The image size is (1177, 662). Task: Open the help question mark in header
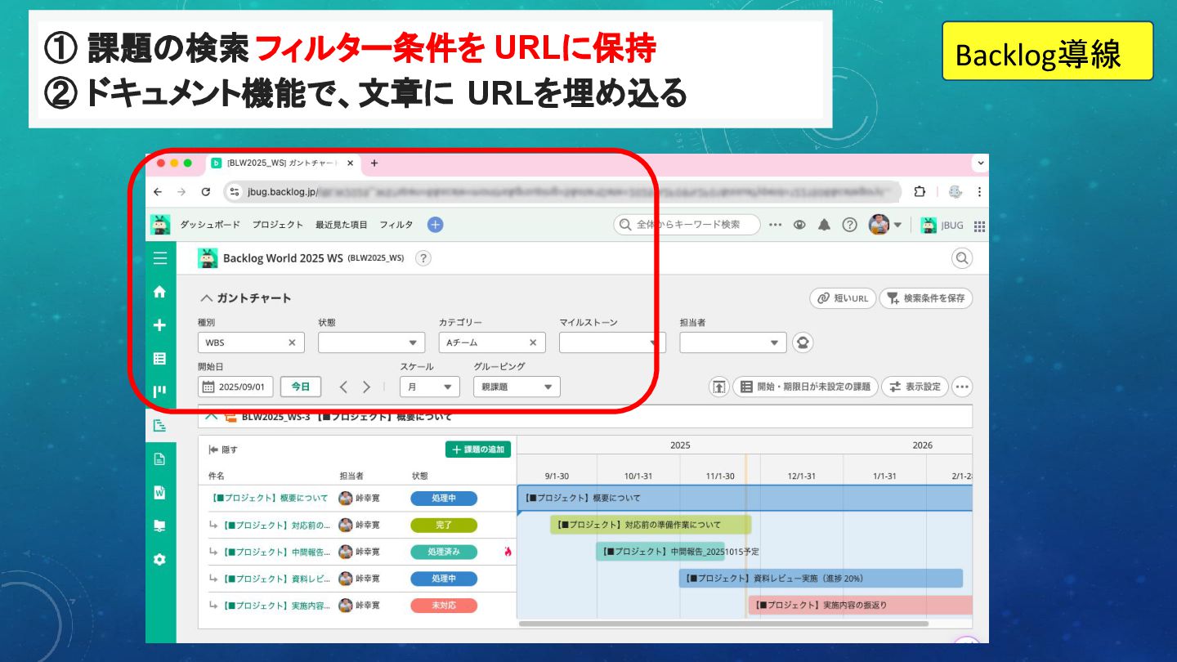(849, 225)
